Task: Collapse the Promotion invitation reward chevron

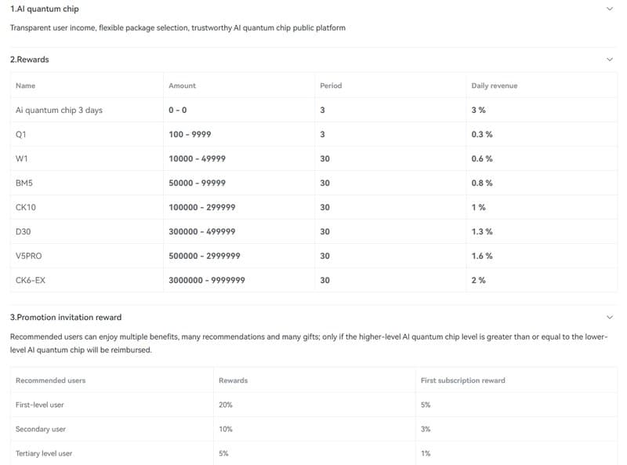Action: point(610,318)
